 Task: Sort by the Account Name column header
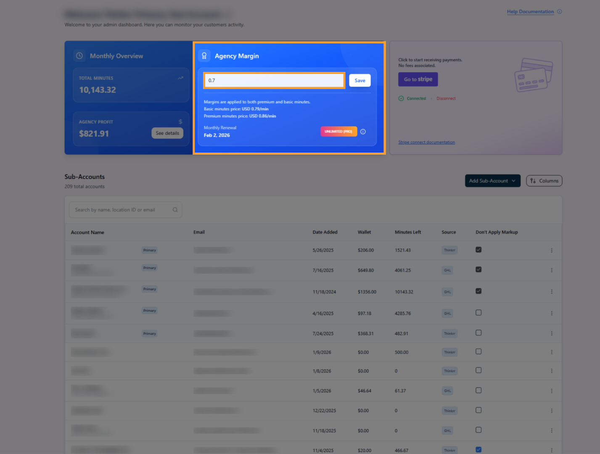(87, 232)
